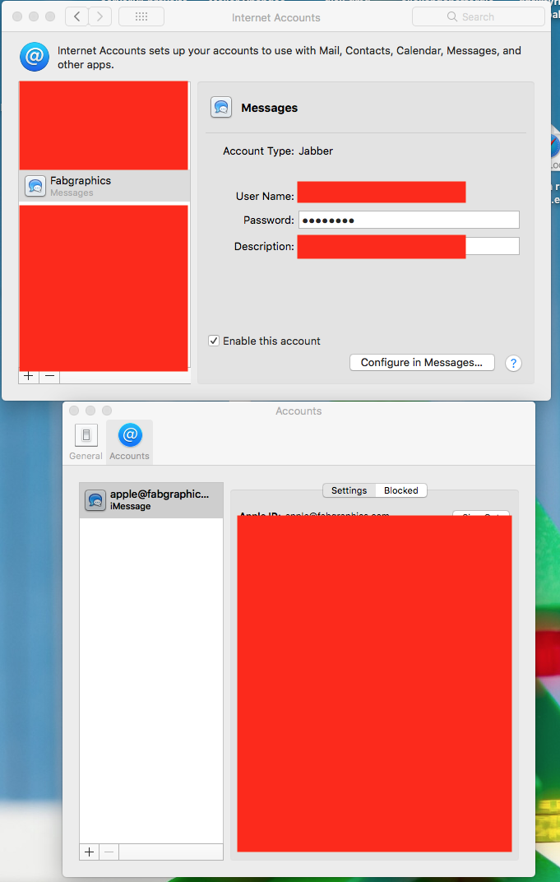The image size is (560, 882).
Task: Go forward in Internet Accounts window
Action: pyautogui.click(x=100, y=17)
